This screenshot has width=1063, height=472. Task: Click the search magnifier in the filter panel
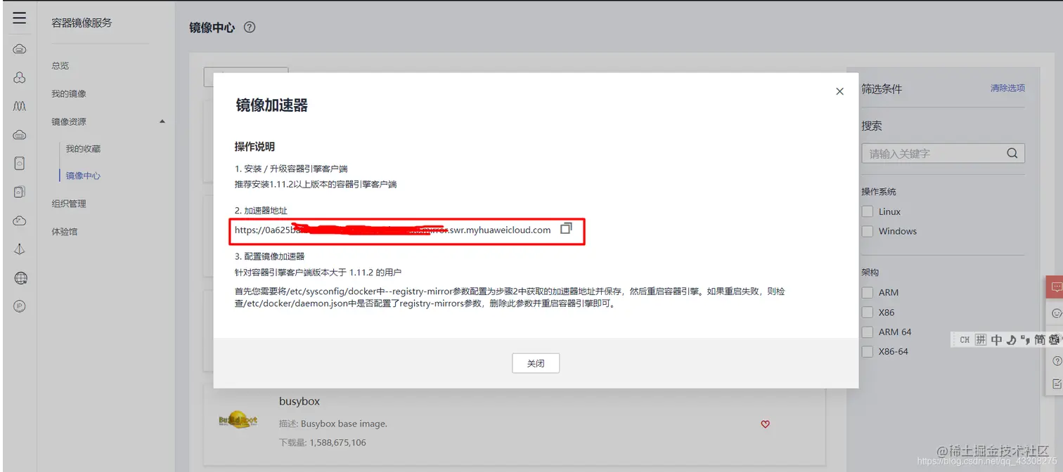[1011, 153]
